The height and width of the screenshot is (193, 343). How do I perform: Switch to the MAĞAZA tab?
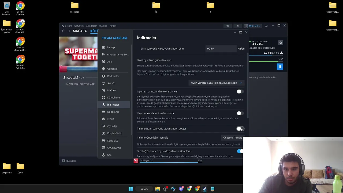coord(80,31)
